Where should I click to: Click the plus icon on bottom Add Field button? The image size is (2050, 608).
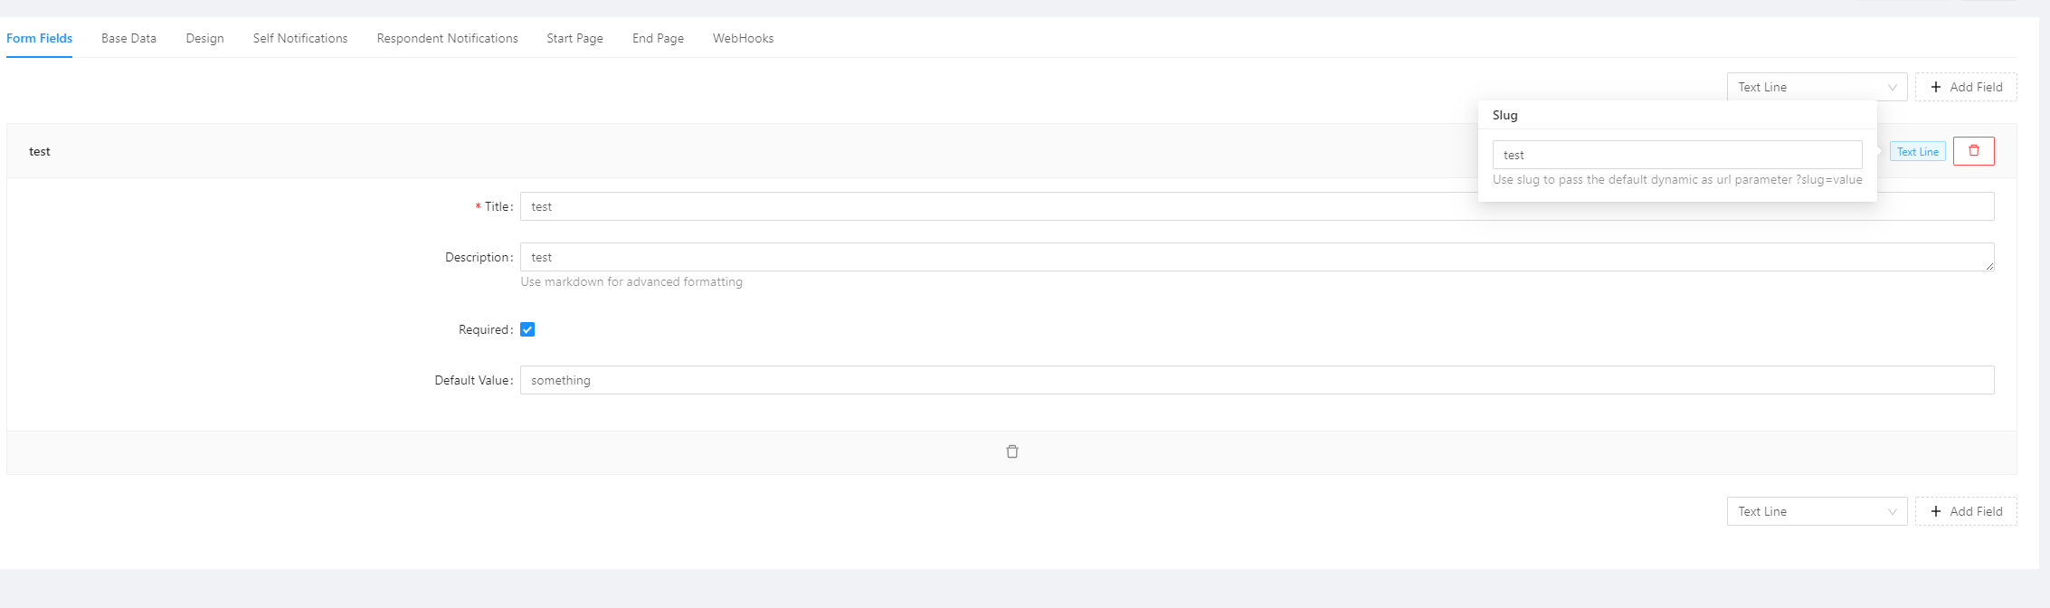pos(1936,511)
